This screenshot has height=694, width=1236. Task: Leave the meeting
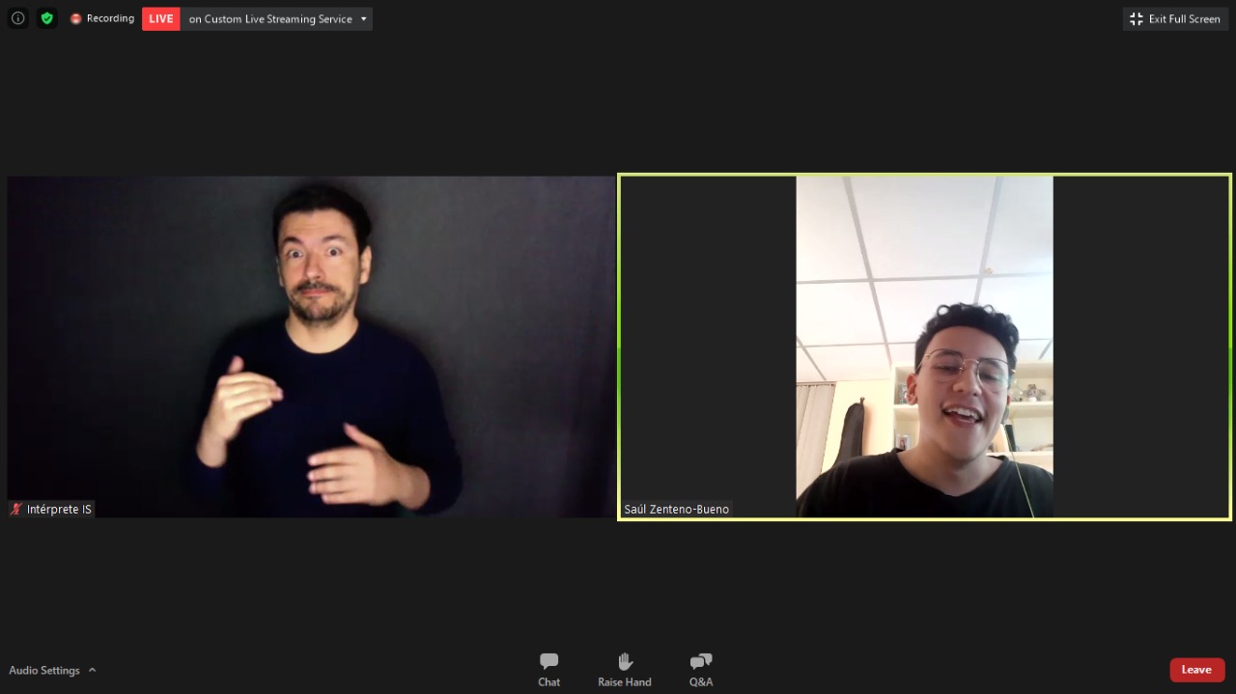(x=1197, y=670)
